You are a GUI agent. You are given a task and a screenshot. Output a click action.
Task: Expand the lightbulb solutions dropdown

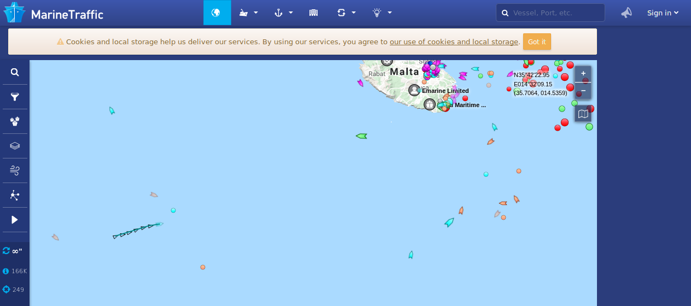(x=382, y=13)
